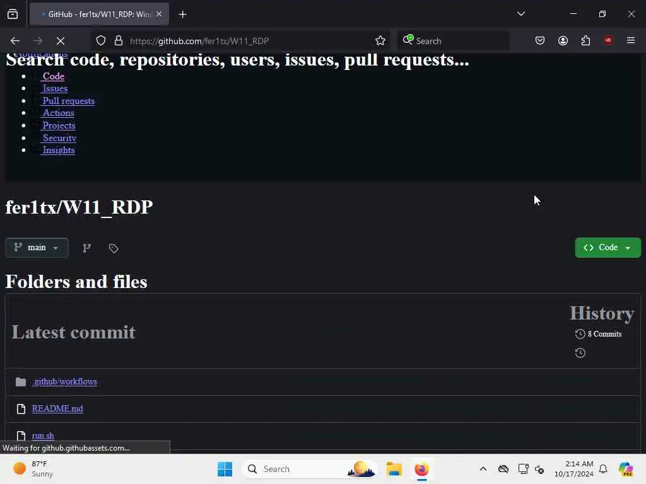Screen dimensions: 646x484
Task: Open the Issues tab
Action: (56, 88)
